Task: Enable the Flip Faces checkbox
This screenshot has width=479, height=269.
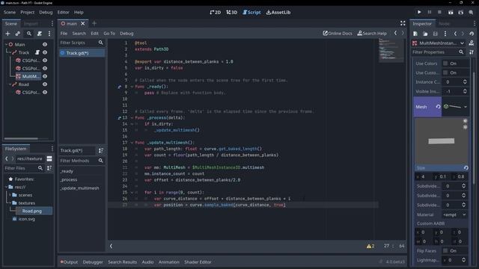Action: click(445, 251)
